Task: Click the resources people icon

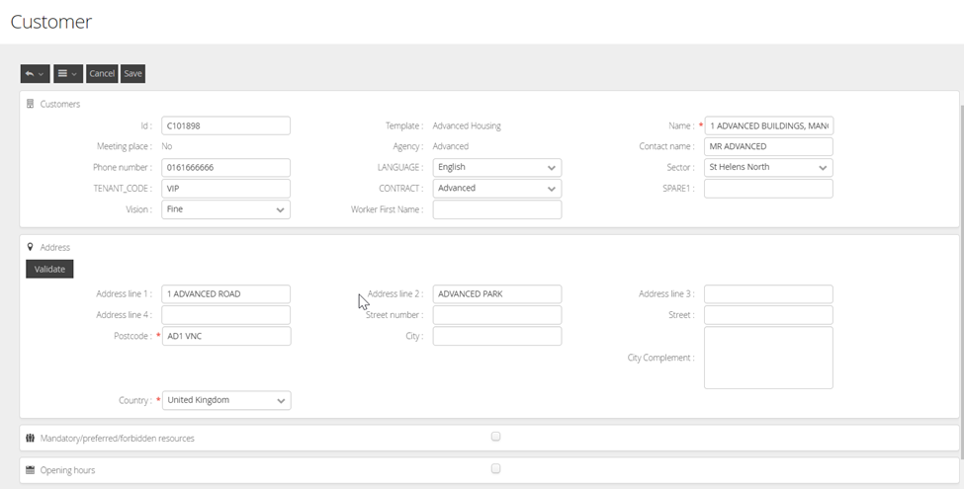Action: 30,438
